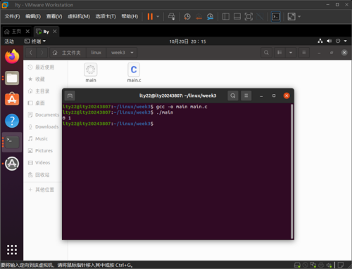
Task: Enter VMware full screen mode
Action: pyautogui.click(x=249, y=16)
